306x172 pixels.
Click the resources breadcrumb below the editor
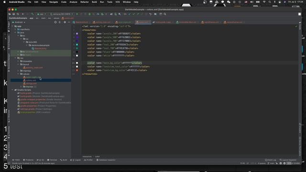[x=87, y=157]
